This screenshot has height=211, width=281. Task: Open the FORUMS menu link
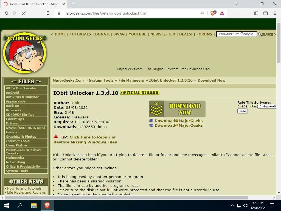click(x=204, y=34)
